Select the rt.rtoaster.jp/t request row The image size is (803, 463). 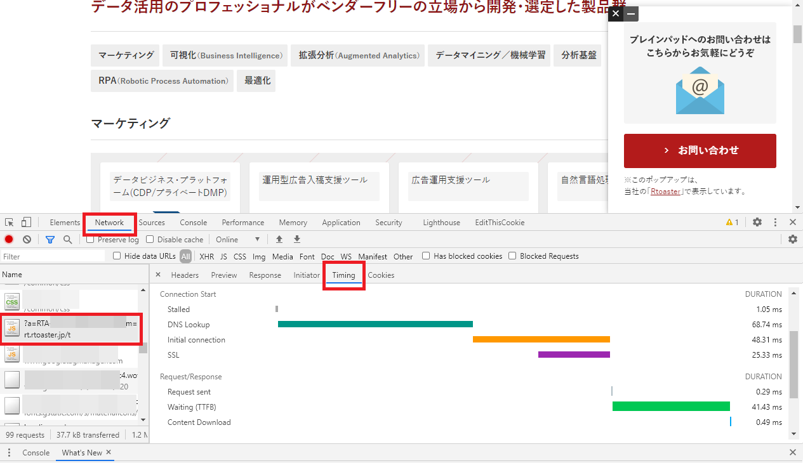point(69,329)
